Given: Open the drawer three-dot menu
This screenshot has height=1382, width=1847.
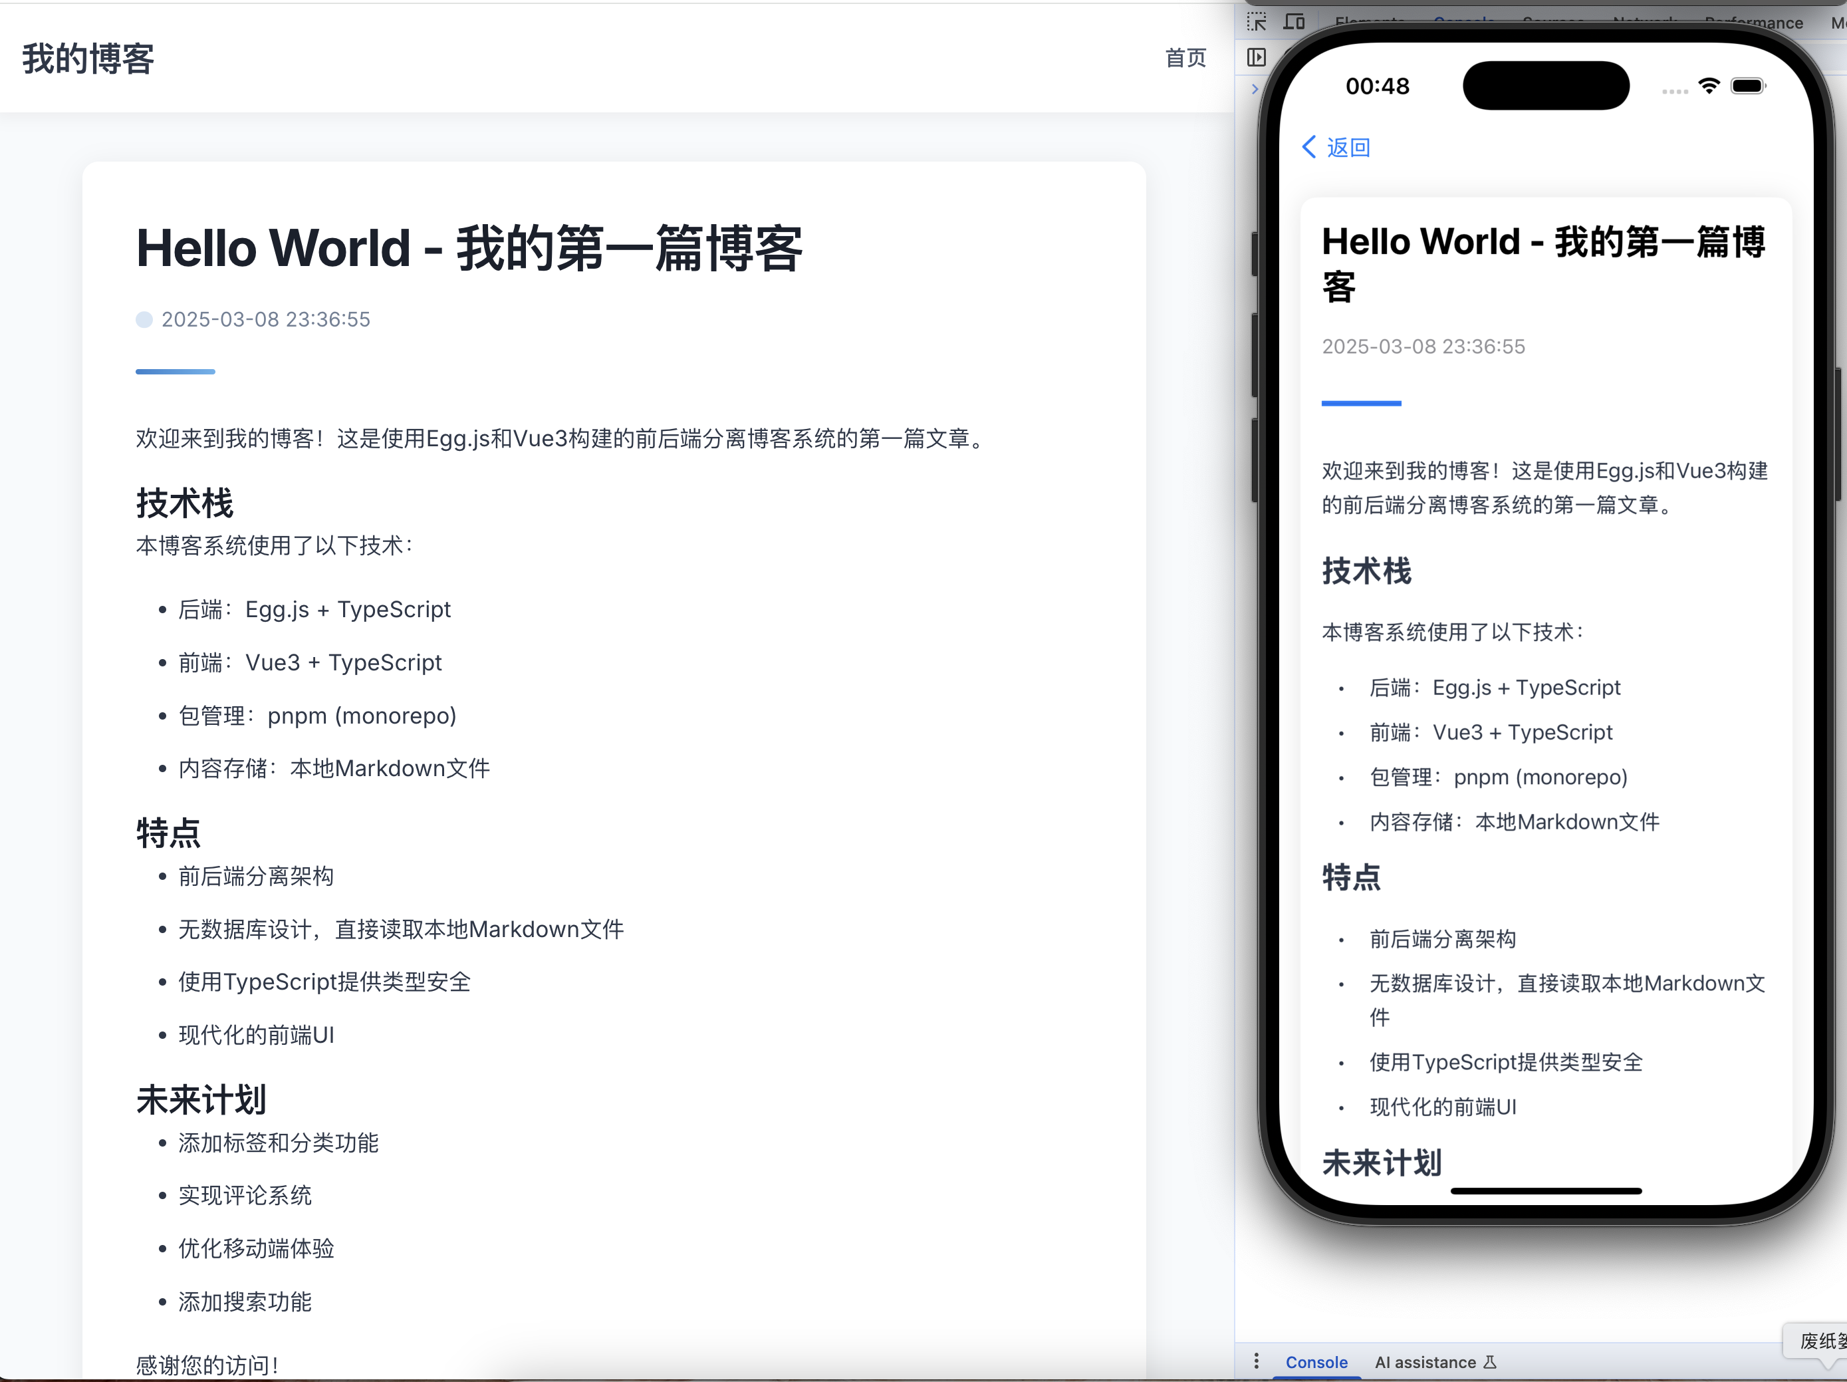Looking at the screenshot, I should (x=1256, y=1362).
